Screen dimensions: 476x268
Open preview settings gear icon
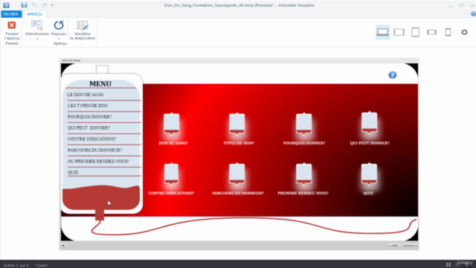point(464,32)
